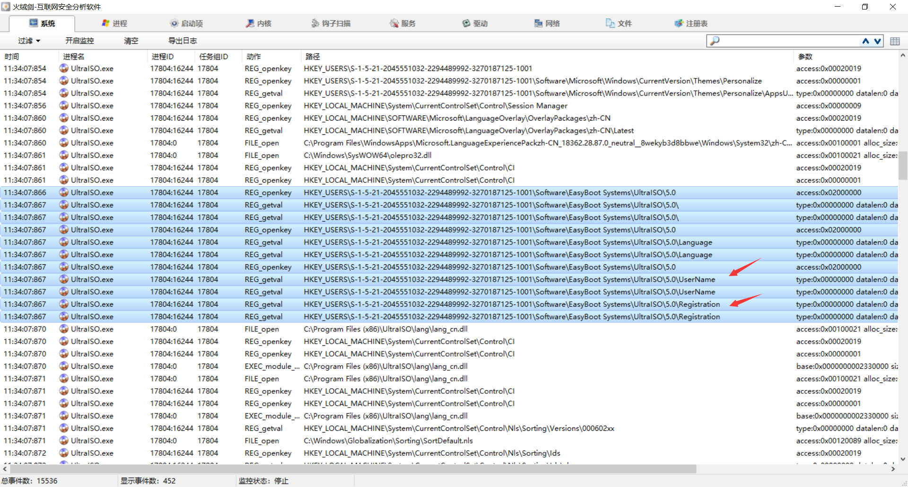Click the 总事件数 status bar entry
This screenshot has height=487, width=908.
coord(29,481)
